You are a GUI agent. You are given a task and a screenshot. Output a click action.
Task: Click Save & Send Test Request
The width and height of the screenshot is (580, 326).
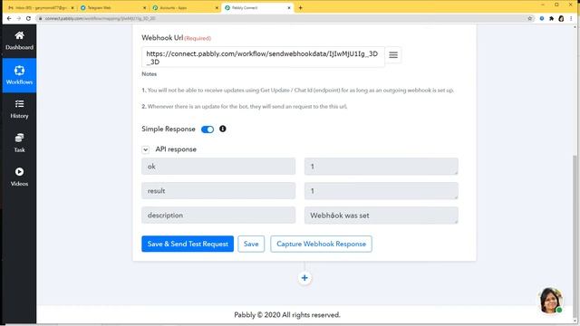188,244
